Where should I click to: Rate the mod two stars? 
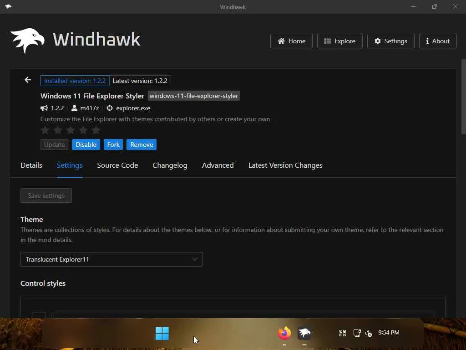pos(58,130)
